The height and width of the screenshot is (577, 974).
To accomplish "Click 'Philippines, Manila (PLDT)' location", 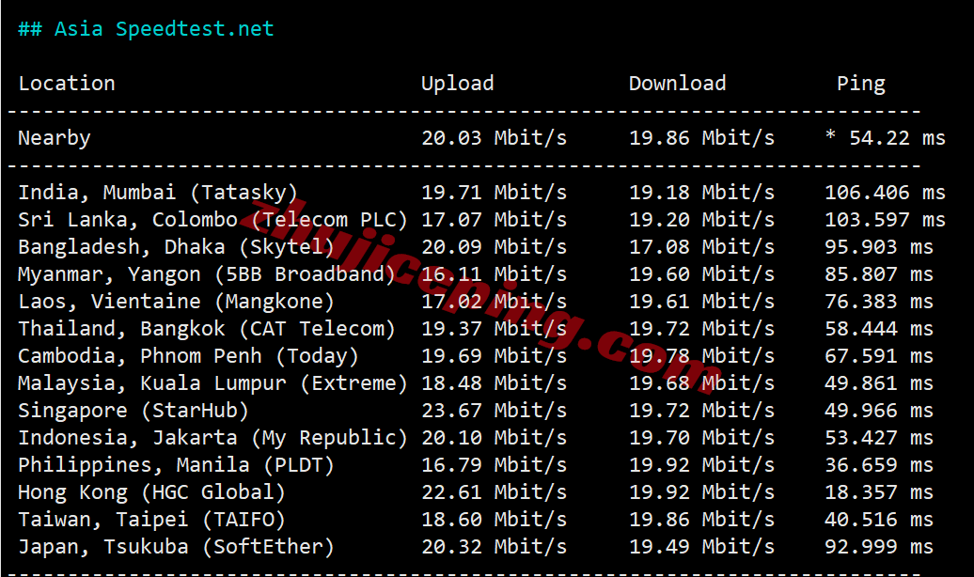I will [x=176, y=466].
